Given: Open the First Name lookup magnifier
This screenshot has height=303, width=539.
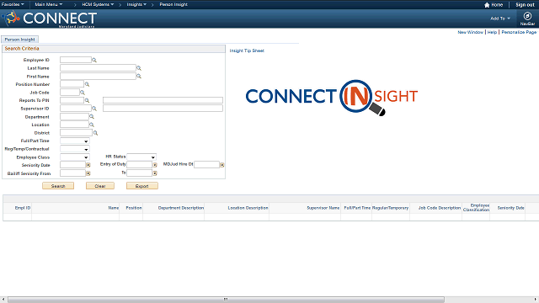Looking at the screenshot, I should pyautogui.click(x=139, y=77).
